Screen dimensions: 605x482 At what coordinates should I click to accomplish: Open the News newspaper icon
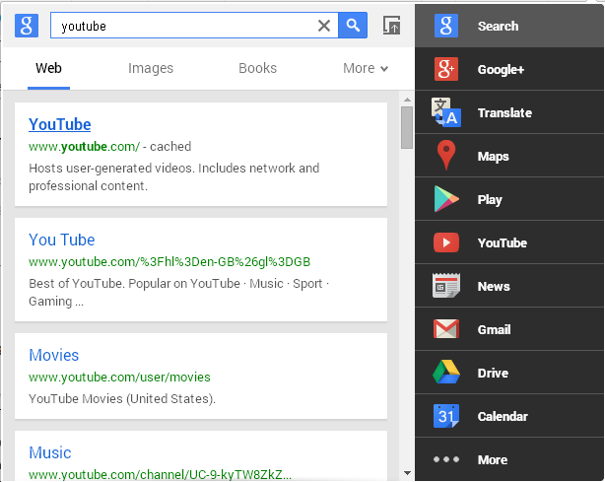(x=446, y=286)
